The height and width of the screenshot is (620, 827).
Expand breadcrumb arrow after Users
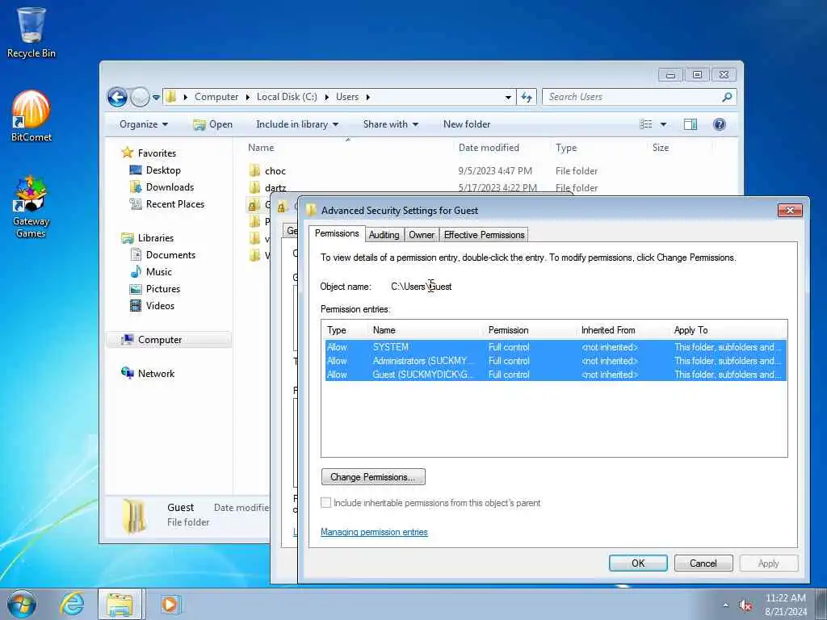click(x=367, y=97)
